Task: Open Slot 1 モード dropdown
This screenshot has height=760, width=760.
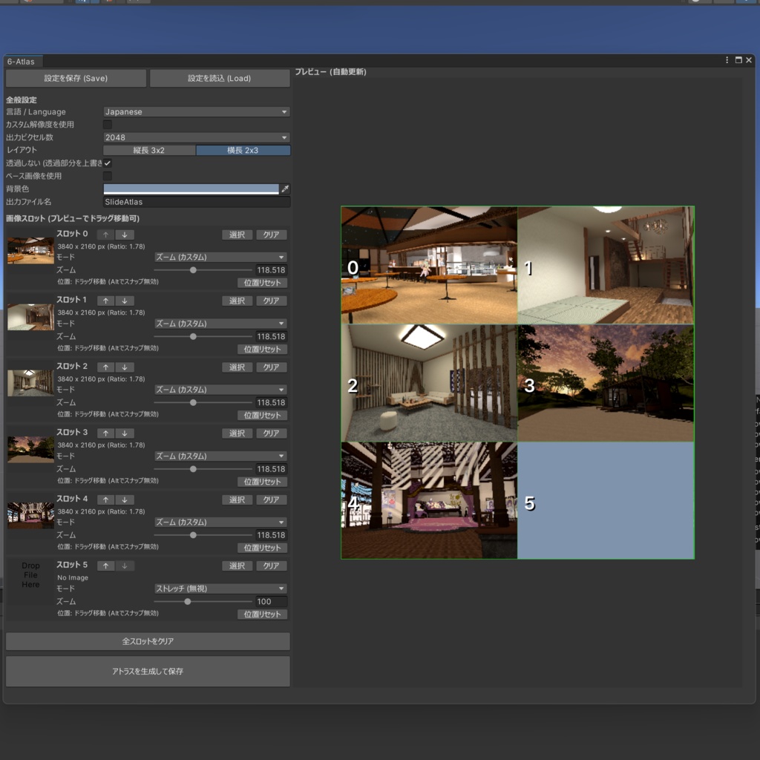Action: [x=220, y=324]
